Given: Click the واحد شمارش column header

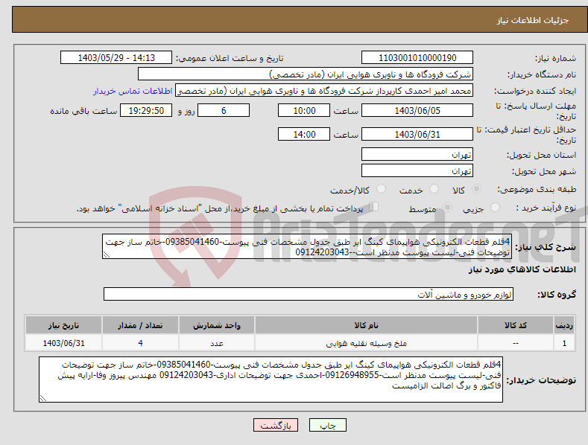Looking at the screenshot, I should (x=217, y=325).
